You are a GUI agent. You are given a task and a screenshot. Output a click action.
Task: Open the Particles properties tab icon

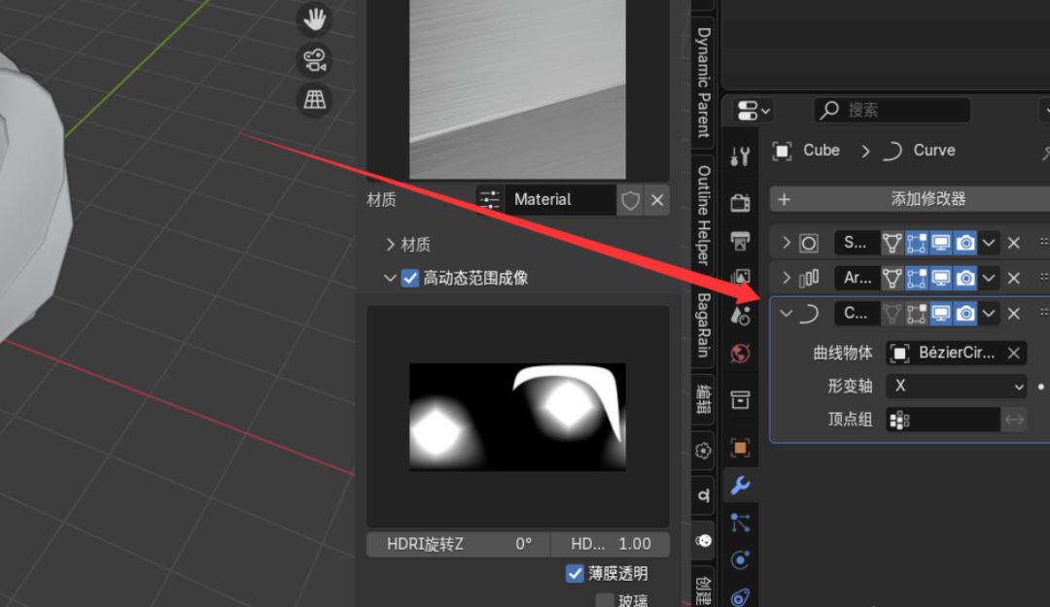click(x=740, y=522)
